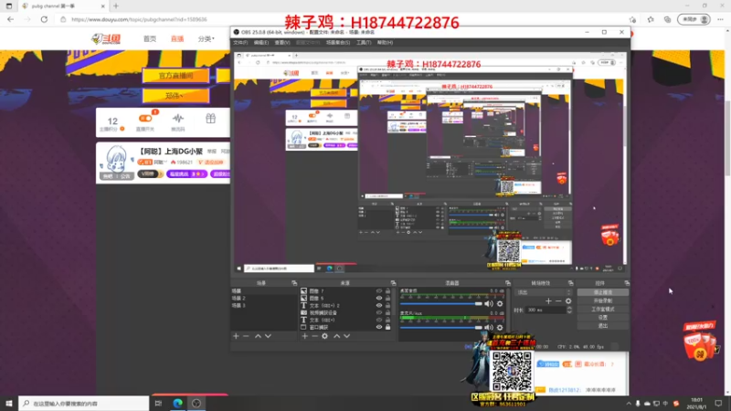The image size is (731, 411).
Task: Open OBS settings from the controls panel
Action: point(603,317)
